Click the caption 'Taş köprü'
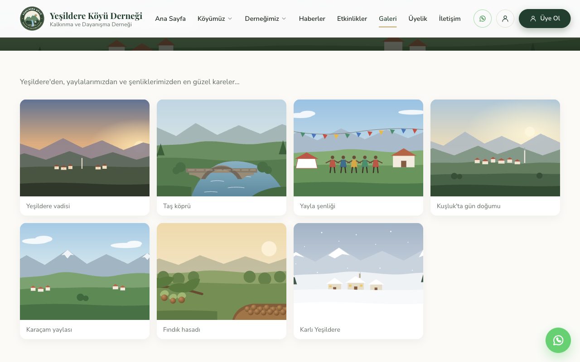Image resolution: width=580 pixels, height=362 pixels. pos(177,206)
